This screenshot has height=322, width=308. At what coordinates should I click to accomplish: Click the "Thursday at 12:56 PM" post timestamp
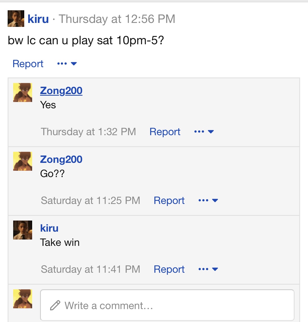(117, 19)
